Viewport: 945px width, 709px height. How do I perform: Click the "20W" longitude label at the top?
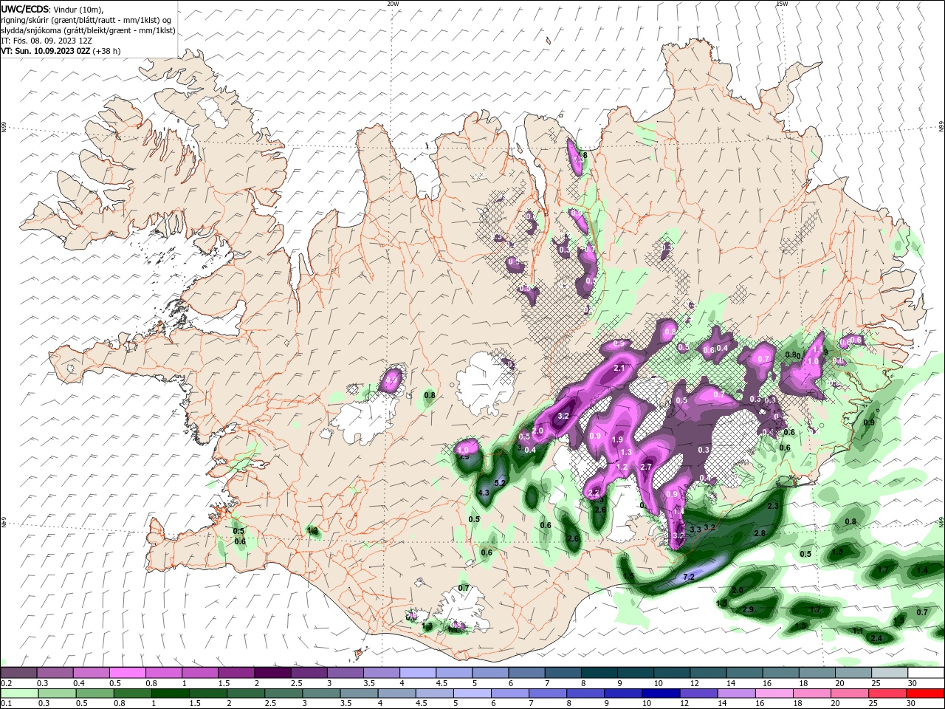(393, 4)
